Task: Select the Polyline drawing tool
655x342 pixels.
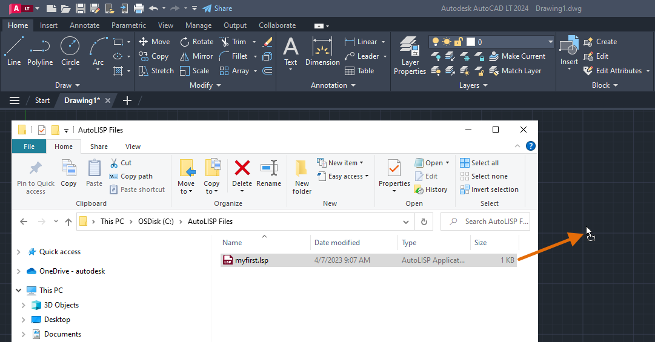Action: (x=40, y=51)
